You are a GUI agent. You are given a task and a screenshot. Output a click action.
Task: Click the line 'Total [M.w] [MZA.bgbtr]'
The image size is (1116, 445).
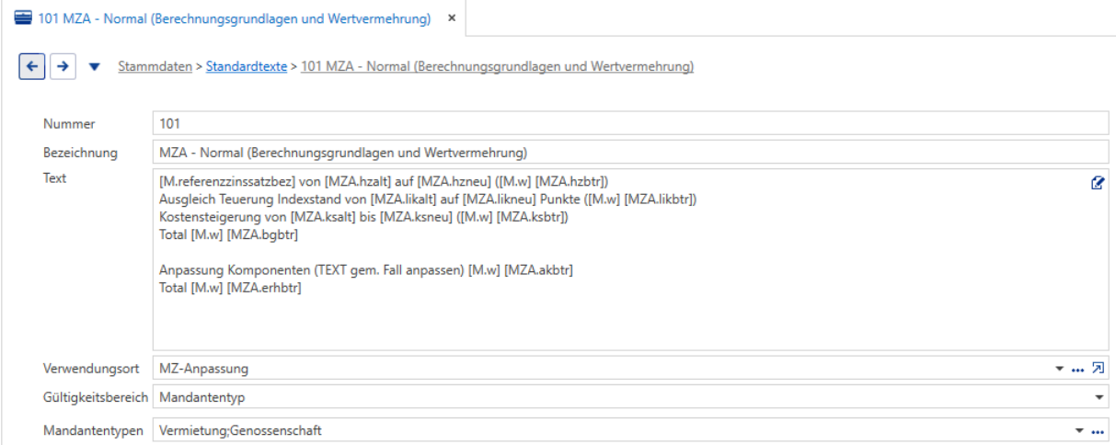(228, 234)
